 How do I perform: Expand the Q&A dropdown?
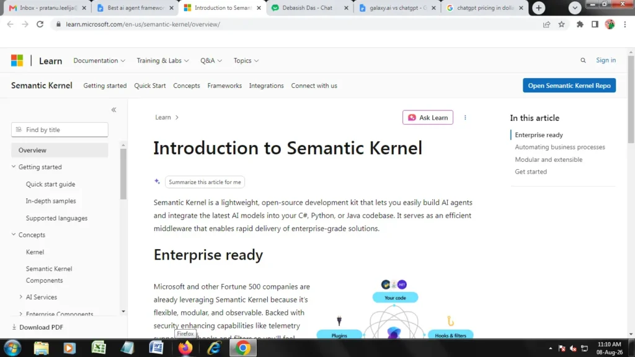click(x=211, y=60)
